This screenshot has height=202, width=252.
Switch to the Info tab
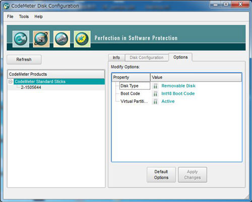[x=116, y=58]
